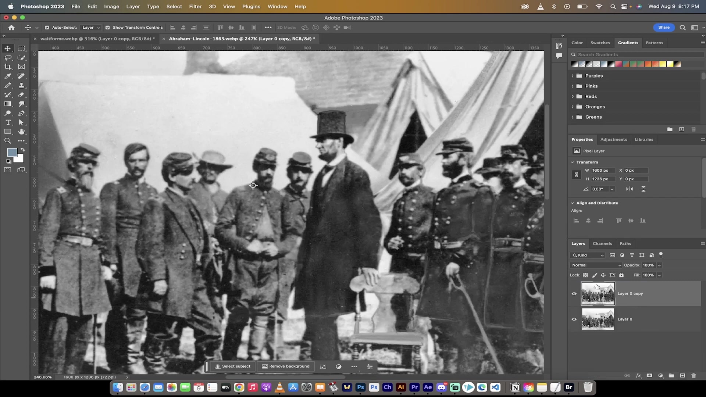The width and height of the screenshot is (706, 397).
Task: Collapse the Transform section
Action: coord(573,162)
